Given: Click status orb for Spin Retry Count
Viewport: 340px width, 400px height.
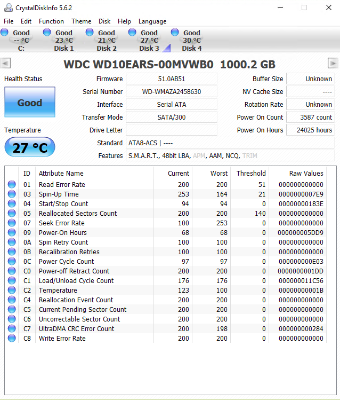Looking at the screenshot, I should [x=12, y=242].
